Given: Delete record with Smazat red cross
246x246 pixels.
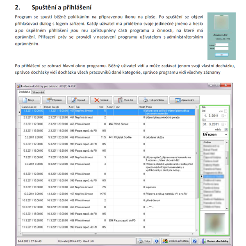Looking at the screenshot, I should click(101, 100).
